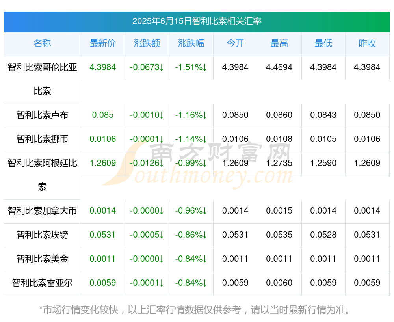394x322 pixels.
Task: Click the change amount -0.0010
Action: (x=147, y=115)
